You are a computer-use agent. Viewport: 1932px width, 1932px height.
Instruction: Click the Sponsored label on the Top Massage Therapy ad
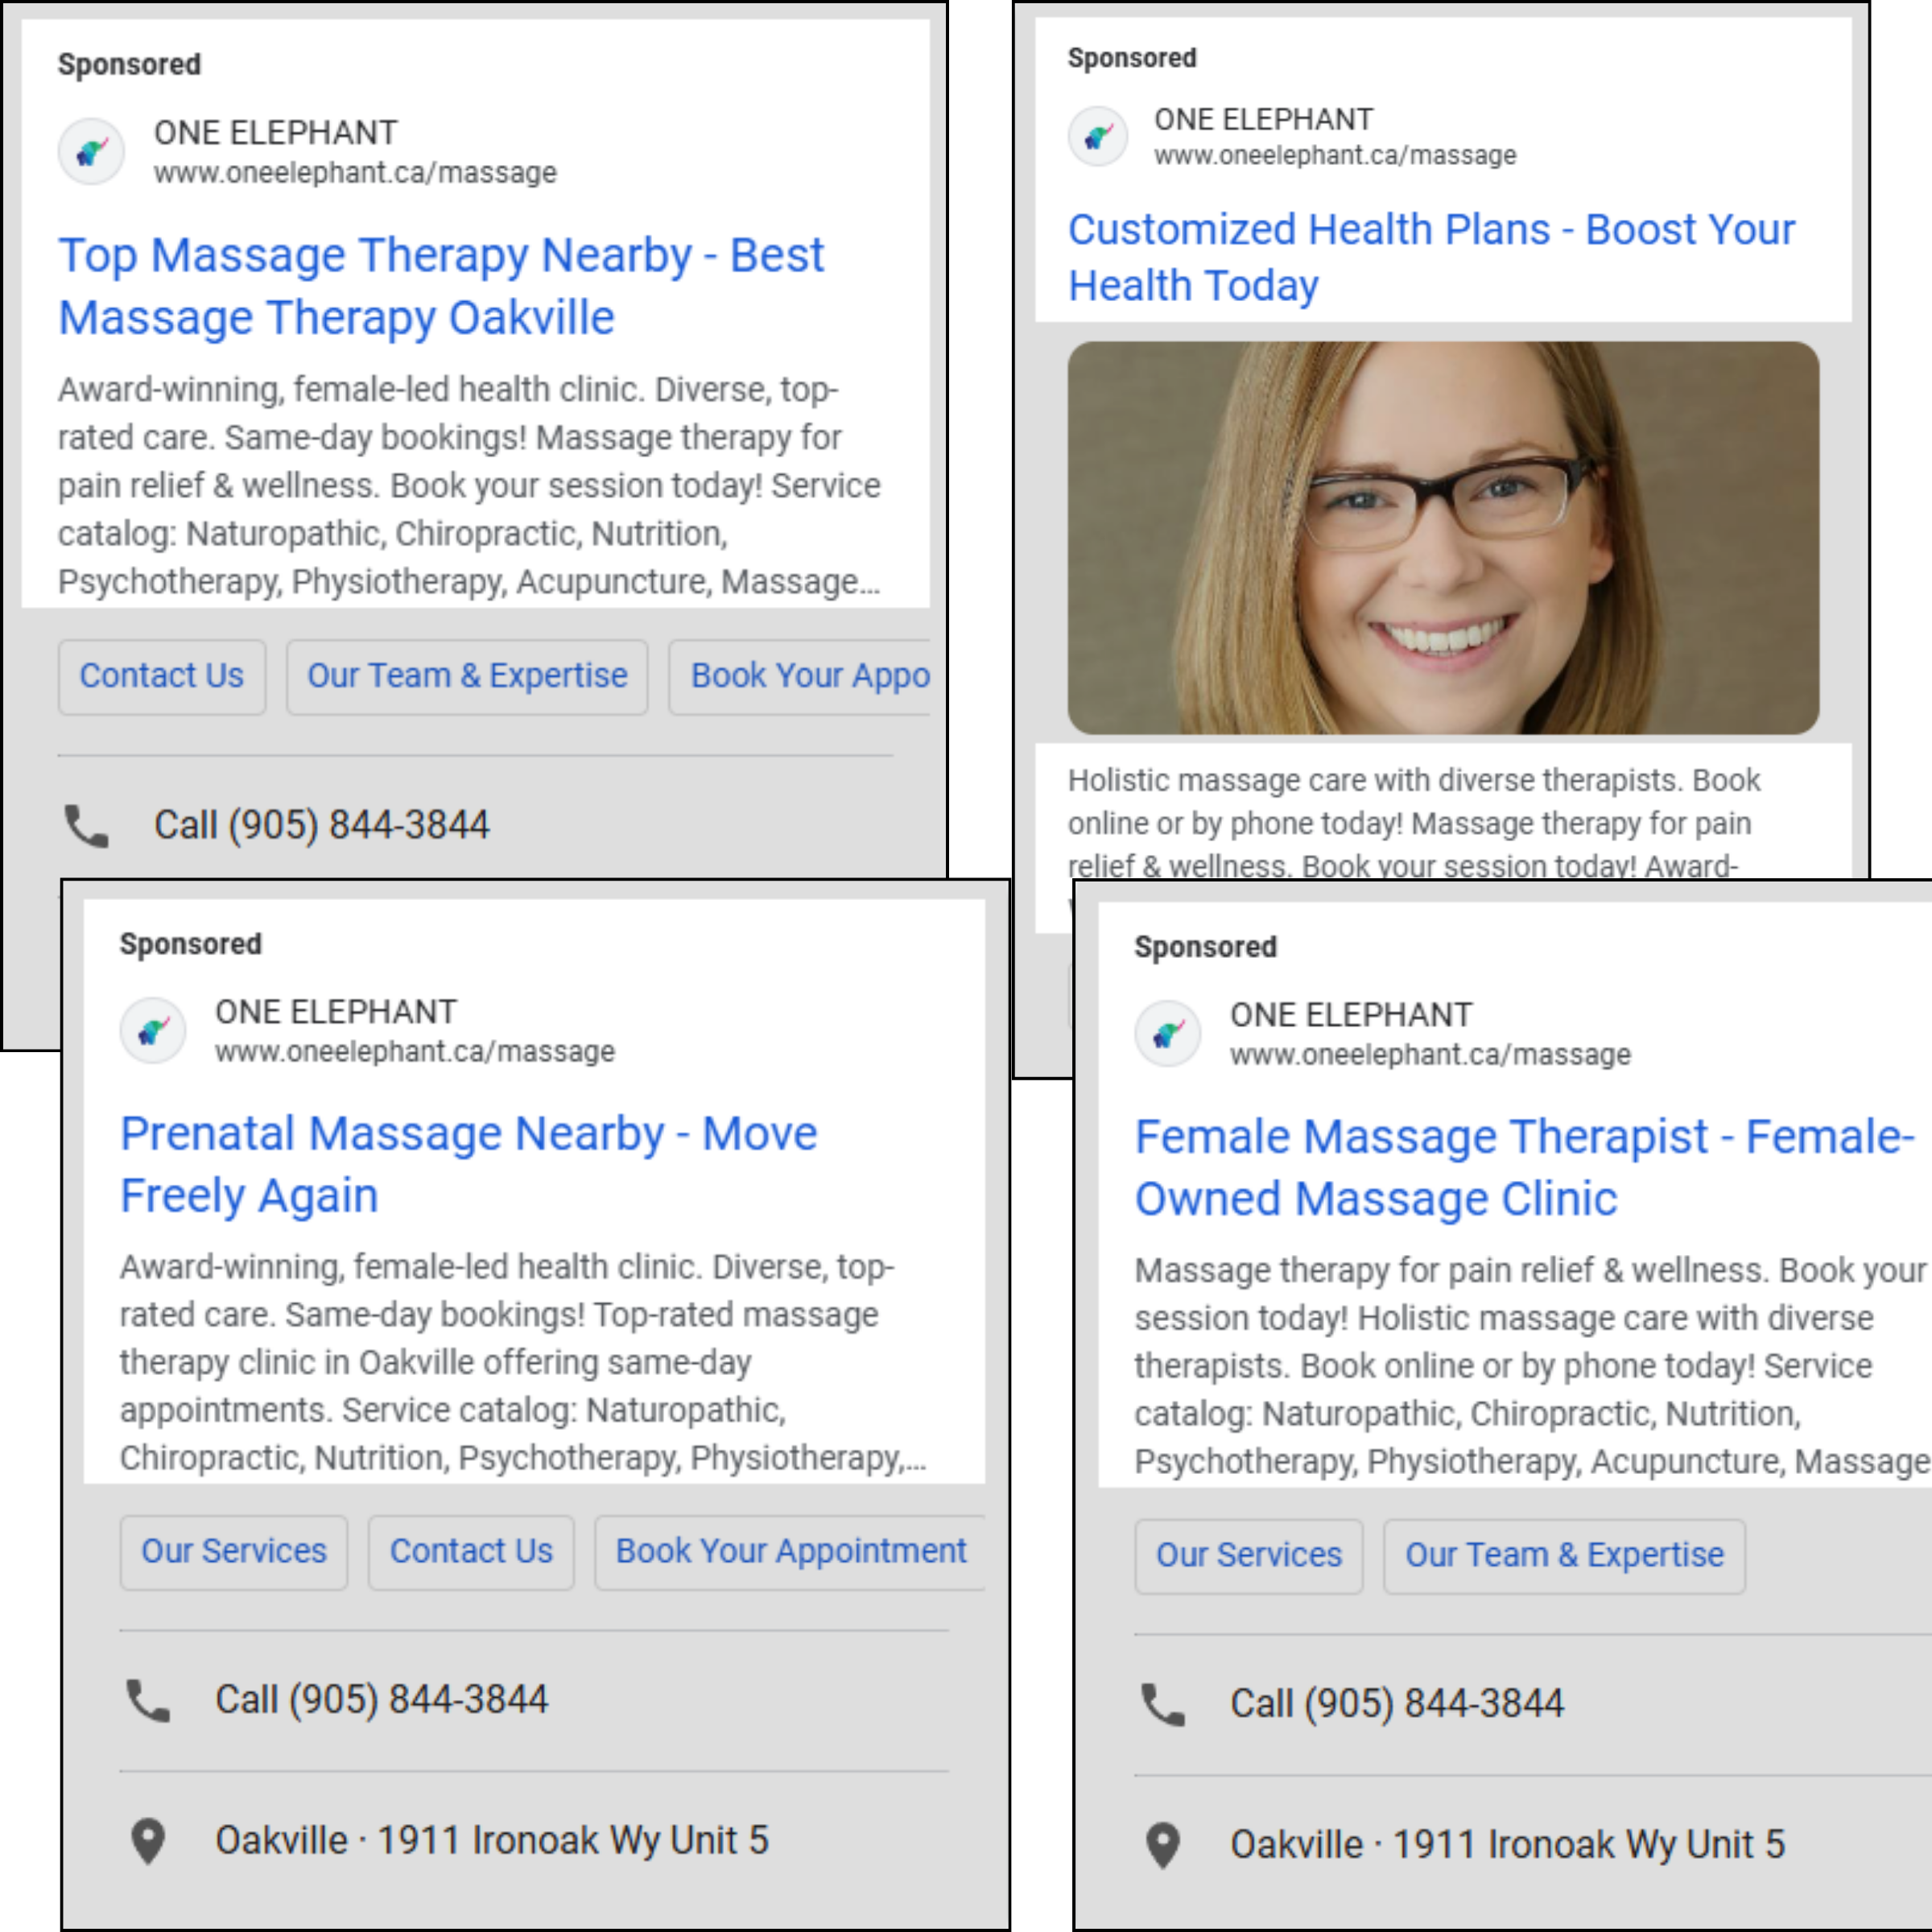coord(129,65)
